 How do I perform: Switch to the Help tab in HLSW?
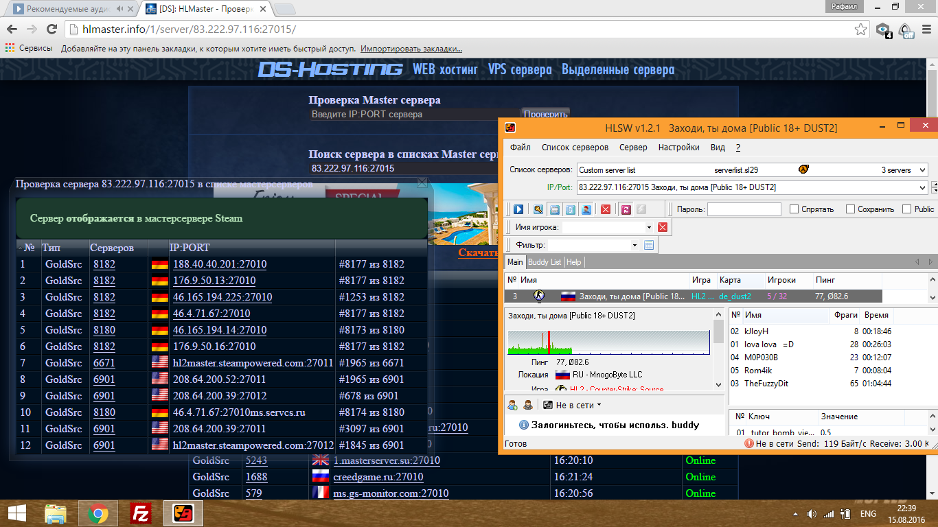[x=573, y=262]
